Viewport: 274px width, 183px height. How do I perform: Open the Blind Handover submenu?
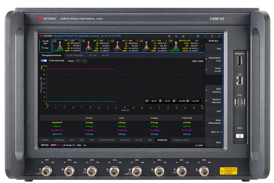coord(214,90)
